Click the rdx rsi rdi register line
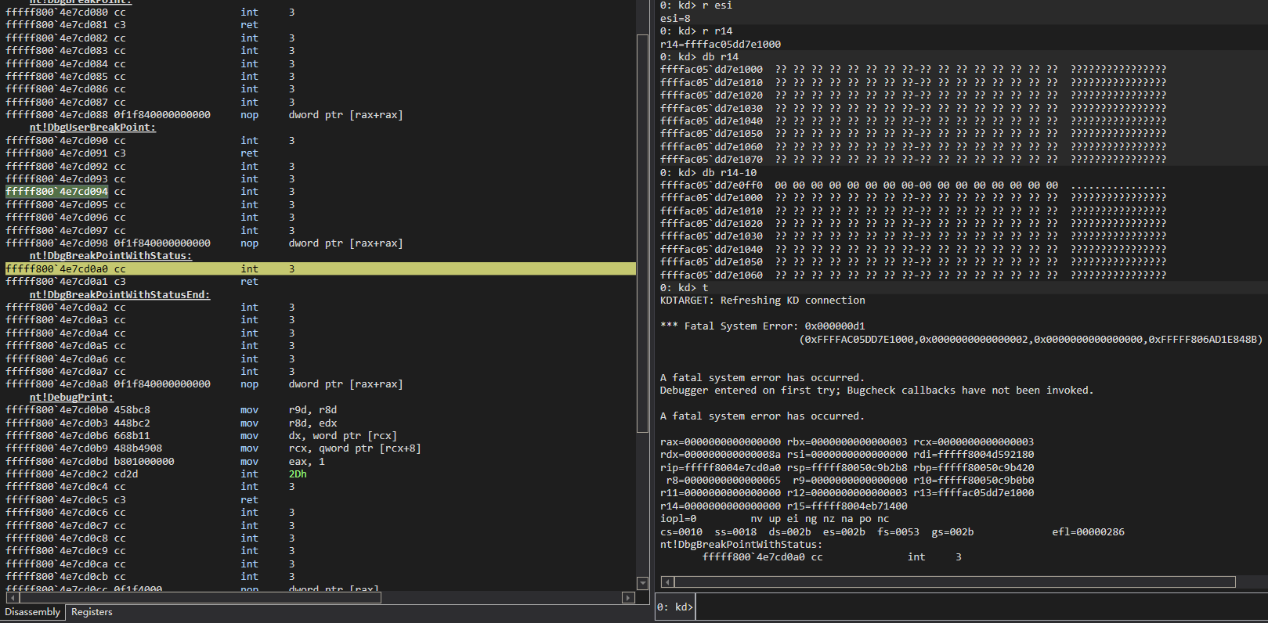The image size is (1268, 623). (847, 455)
